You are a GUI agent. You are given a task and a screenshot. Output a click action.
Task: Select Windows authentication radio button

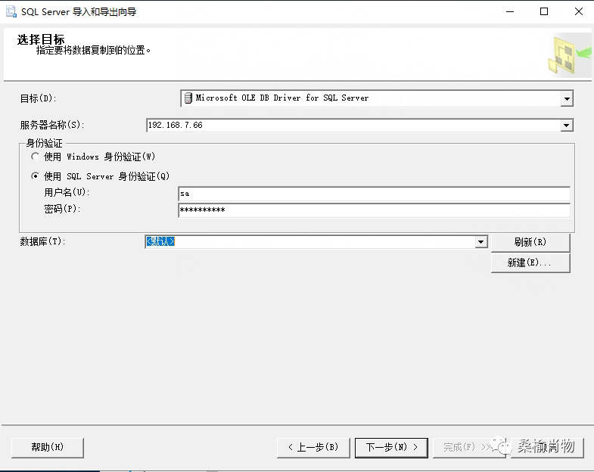point(36,157)
